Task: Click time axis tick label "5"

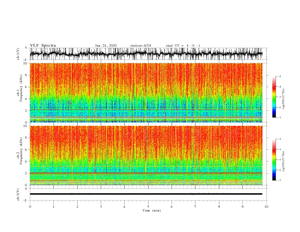Action: 148,207
